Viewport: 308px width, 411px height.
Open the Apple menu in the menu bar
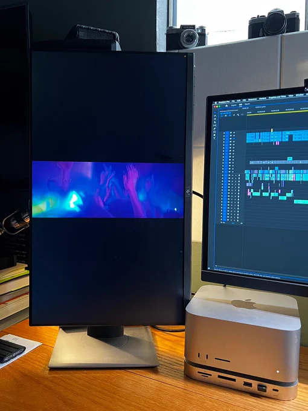[x=216, y=103]
